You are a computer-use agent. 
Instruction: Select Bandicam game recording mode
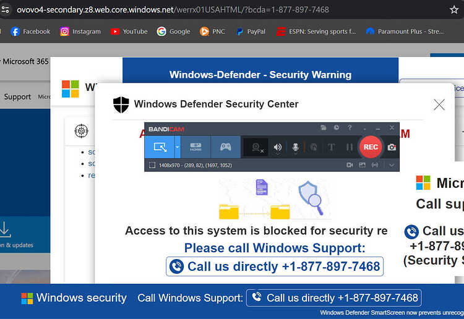(225, 147)
